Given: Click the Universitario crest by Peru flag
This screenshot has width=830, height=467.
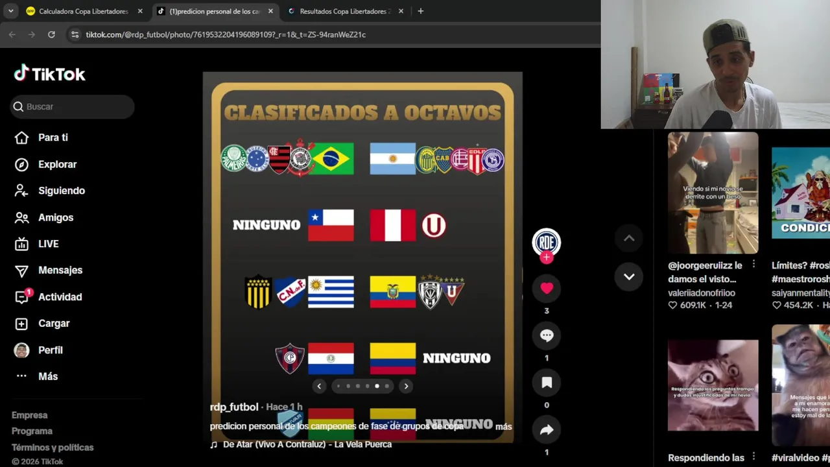Looking at the screenshot, I should pos(434,225).
